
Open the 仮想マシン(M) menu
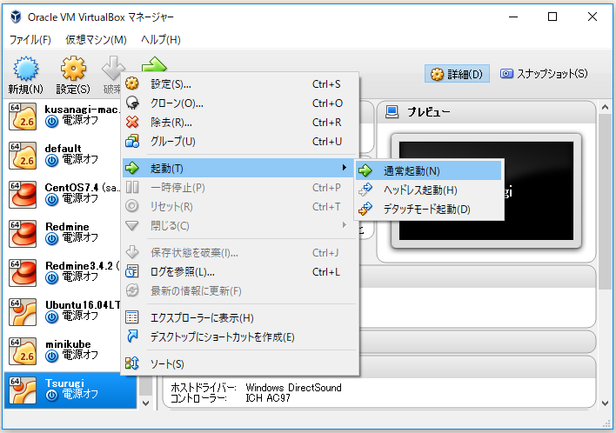tap(96, 40)
